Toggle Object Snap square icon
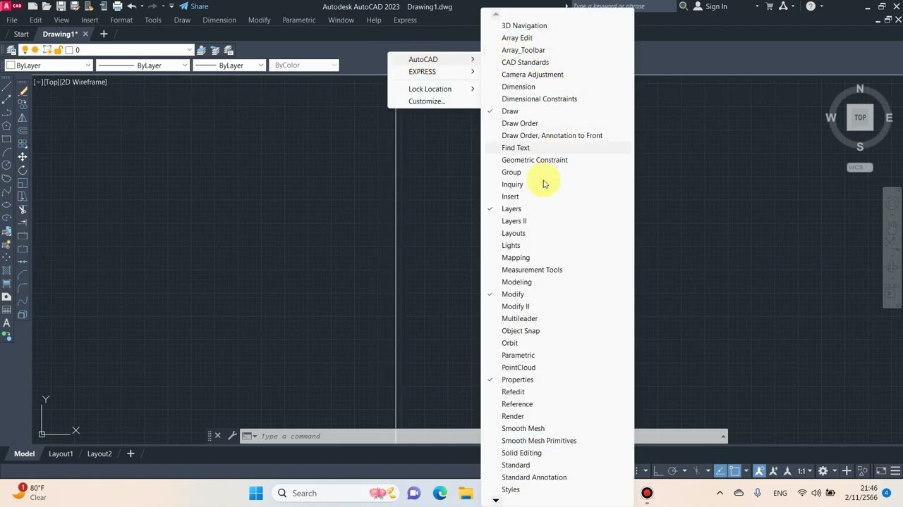 734,470
